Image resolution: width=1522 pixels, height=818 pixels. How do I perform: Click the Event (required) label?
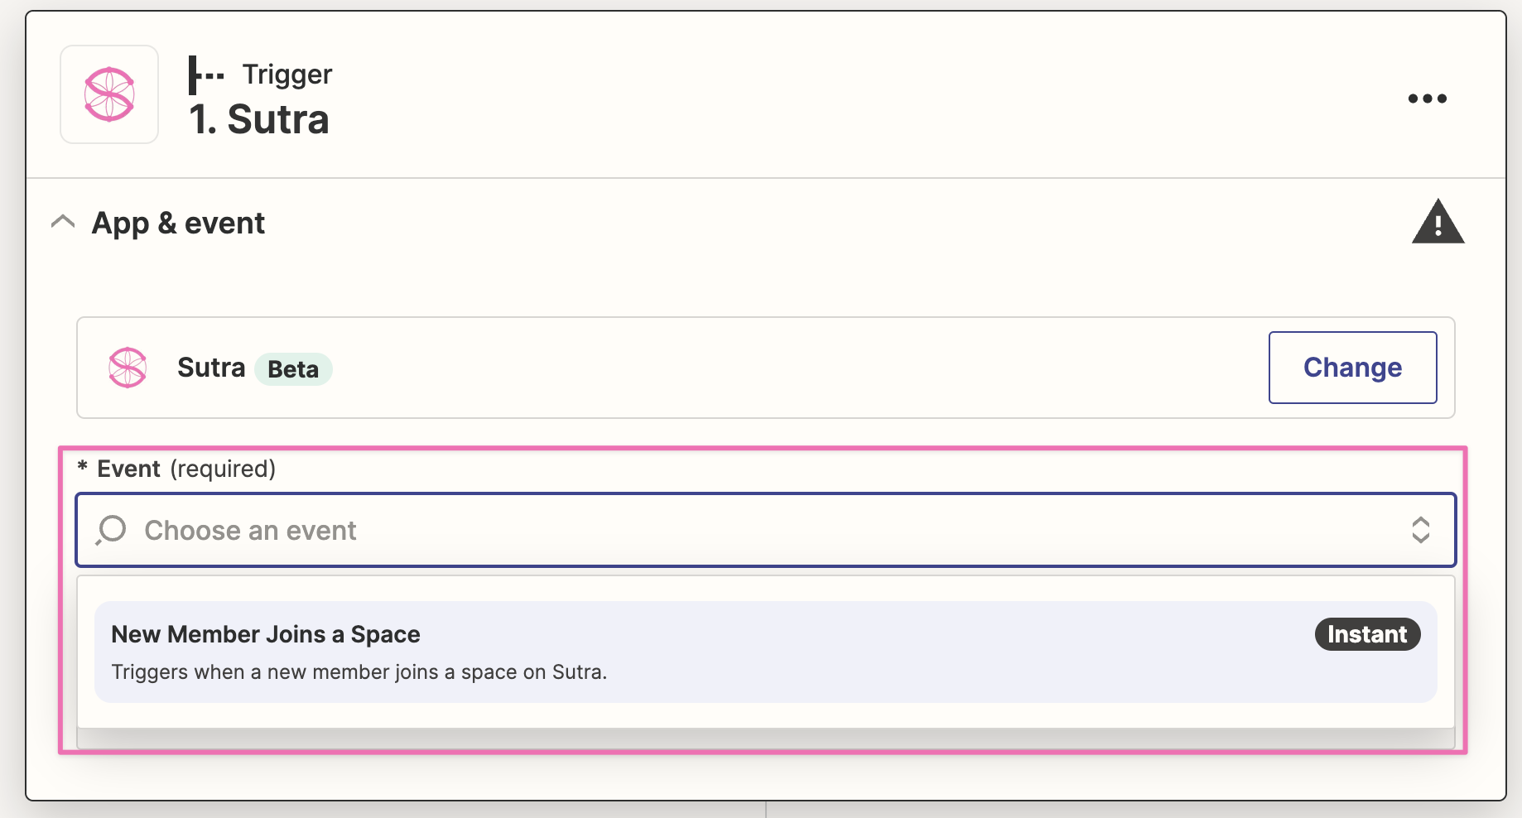[x=185, y=469]
